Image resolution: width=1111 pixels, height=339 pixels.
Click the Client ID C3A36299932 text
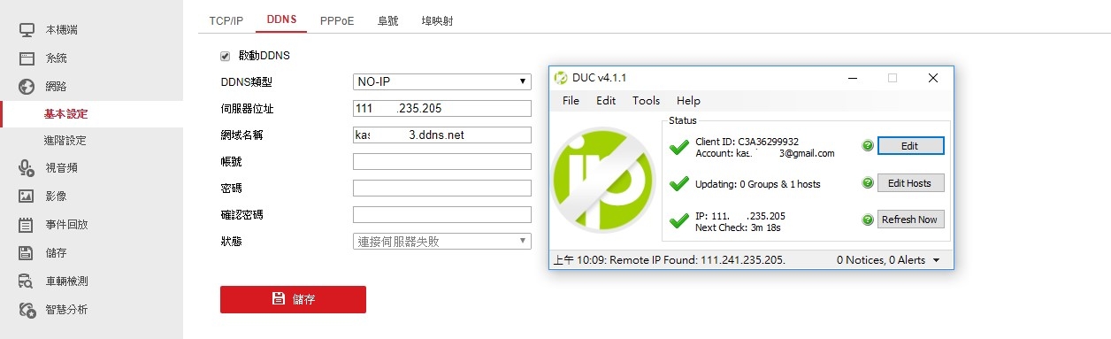tap(747, 142)
